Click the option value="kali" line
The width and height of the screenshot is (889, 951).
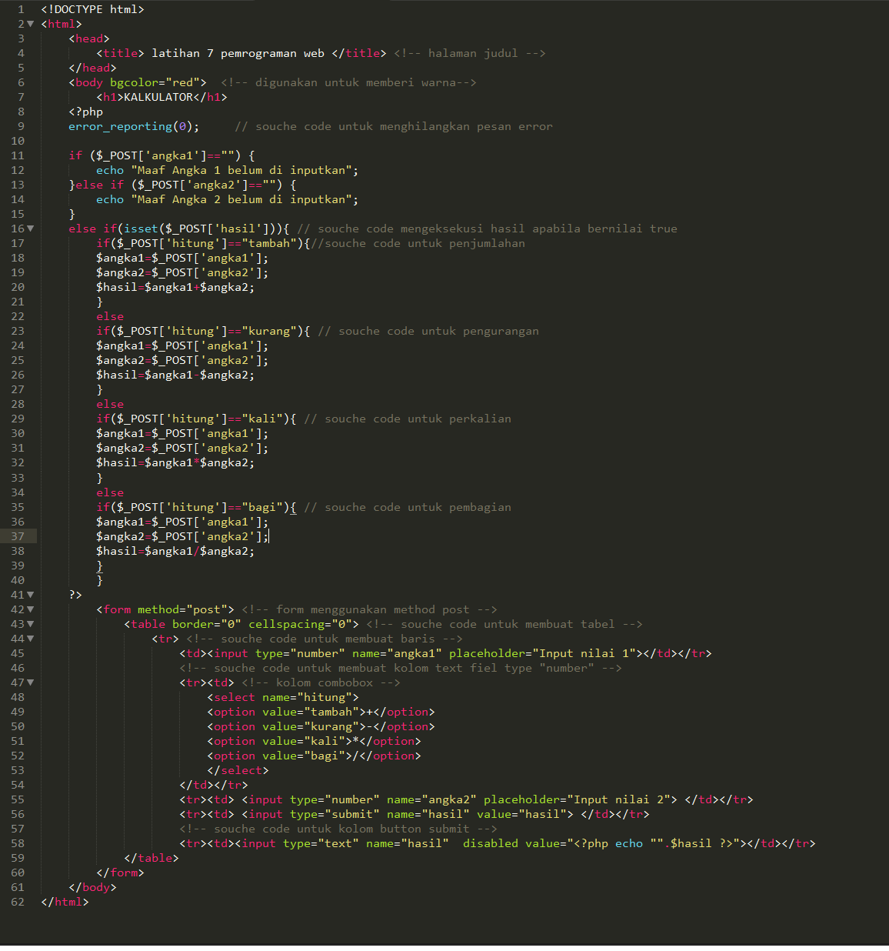(x=314, y=741)
